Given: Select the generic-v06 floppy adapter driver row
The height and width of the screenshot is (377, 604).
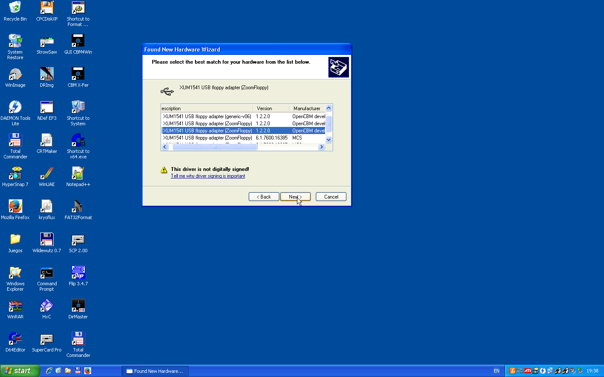Looking at the screenshot, I should click(x=244, y=116).
